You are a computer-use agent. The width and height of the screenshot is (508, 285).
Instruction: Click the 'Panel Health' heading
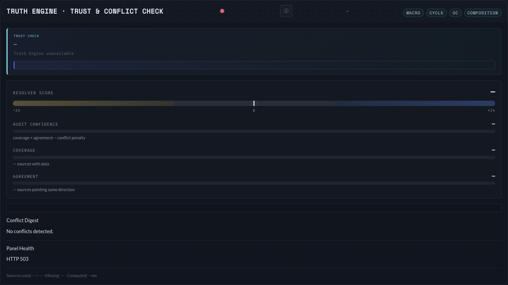[x=20, y=248]
